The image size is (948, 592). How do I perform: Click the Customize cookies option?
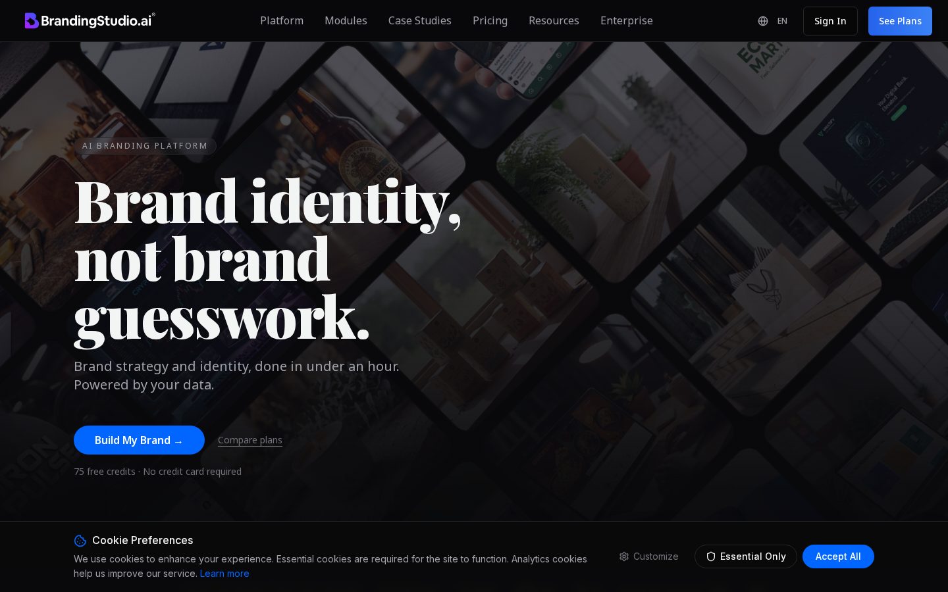tap(648, 556)
